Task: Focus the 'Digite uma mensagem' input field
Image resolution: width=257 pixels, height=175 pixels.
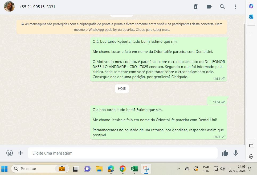Action: 123,153
